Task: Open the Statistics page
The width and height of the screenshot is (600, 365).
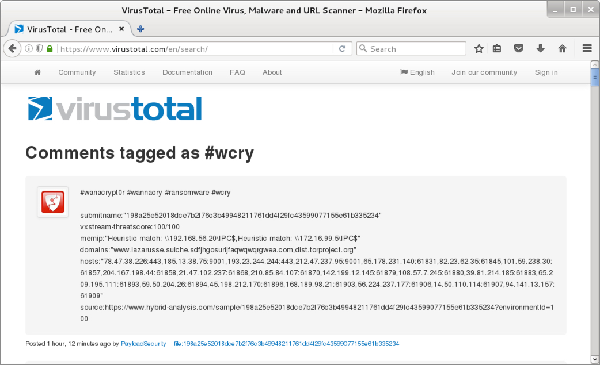Action: click(129, 72)
